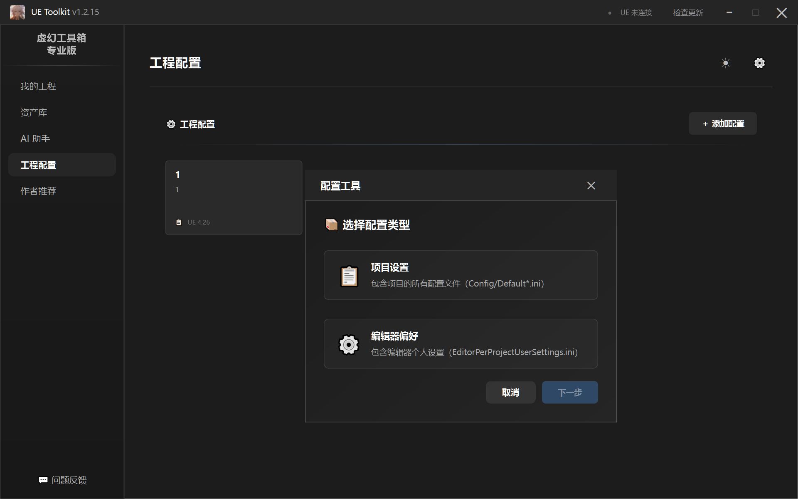Click the 工程配置 page heading

coord(175,63)
